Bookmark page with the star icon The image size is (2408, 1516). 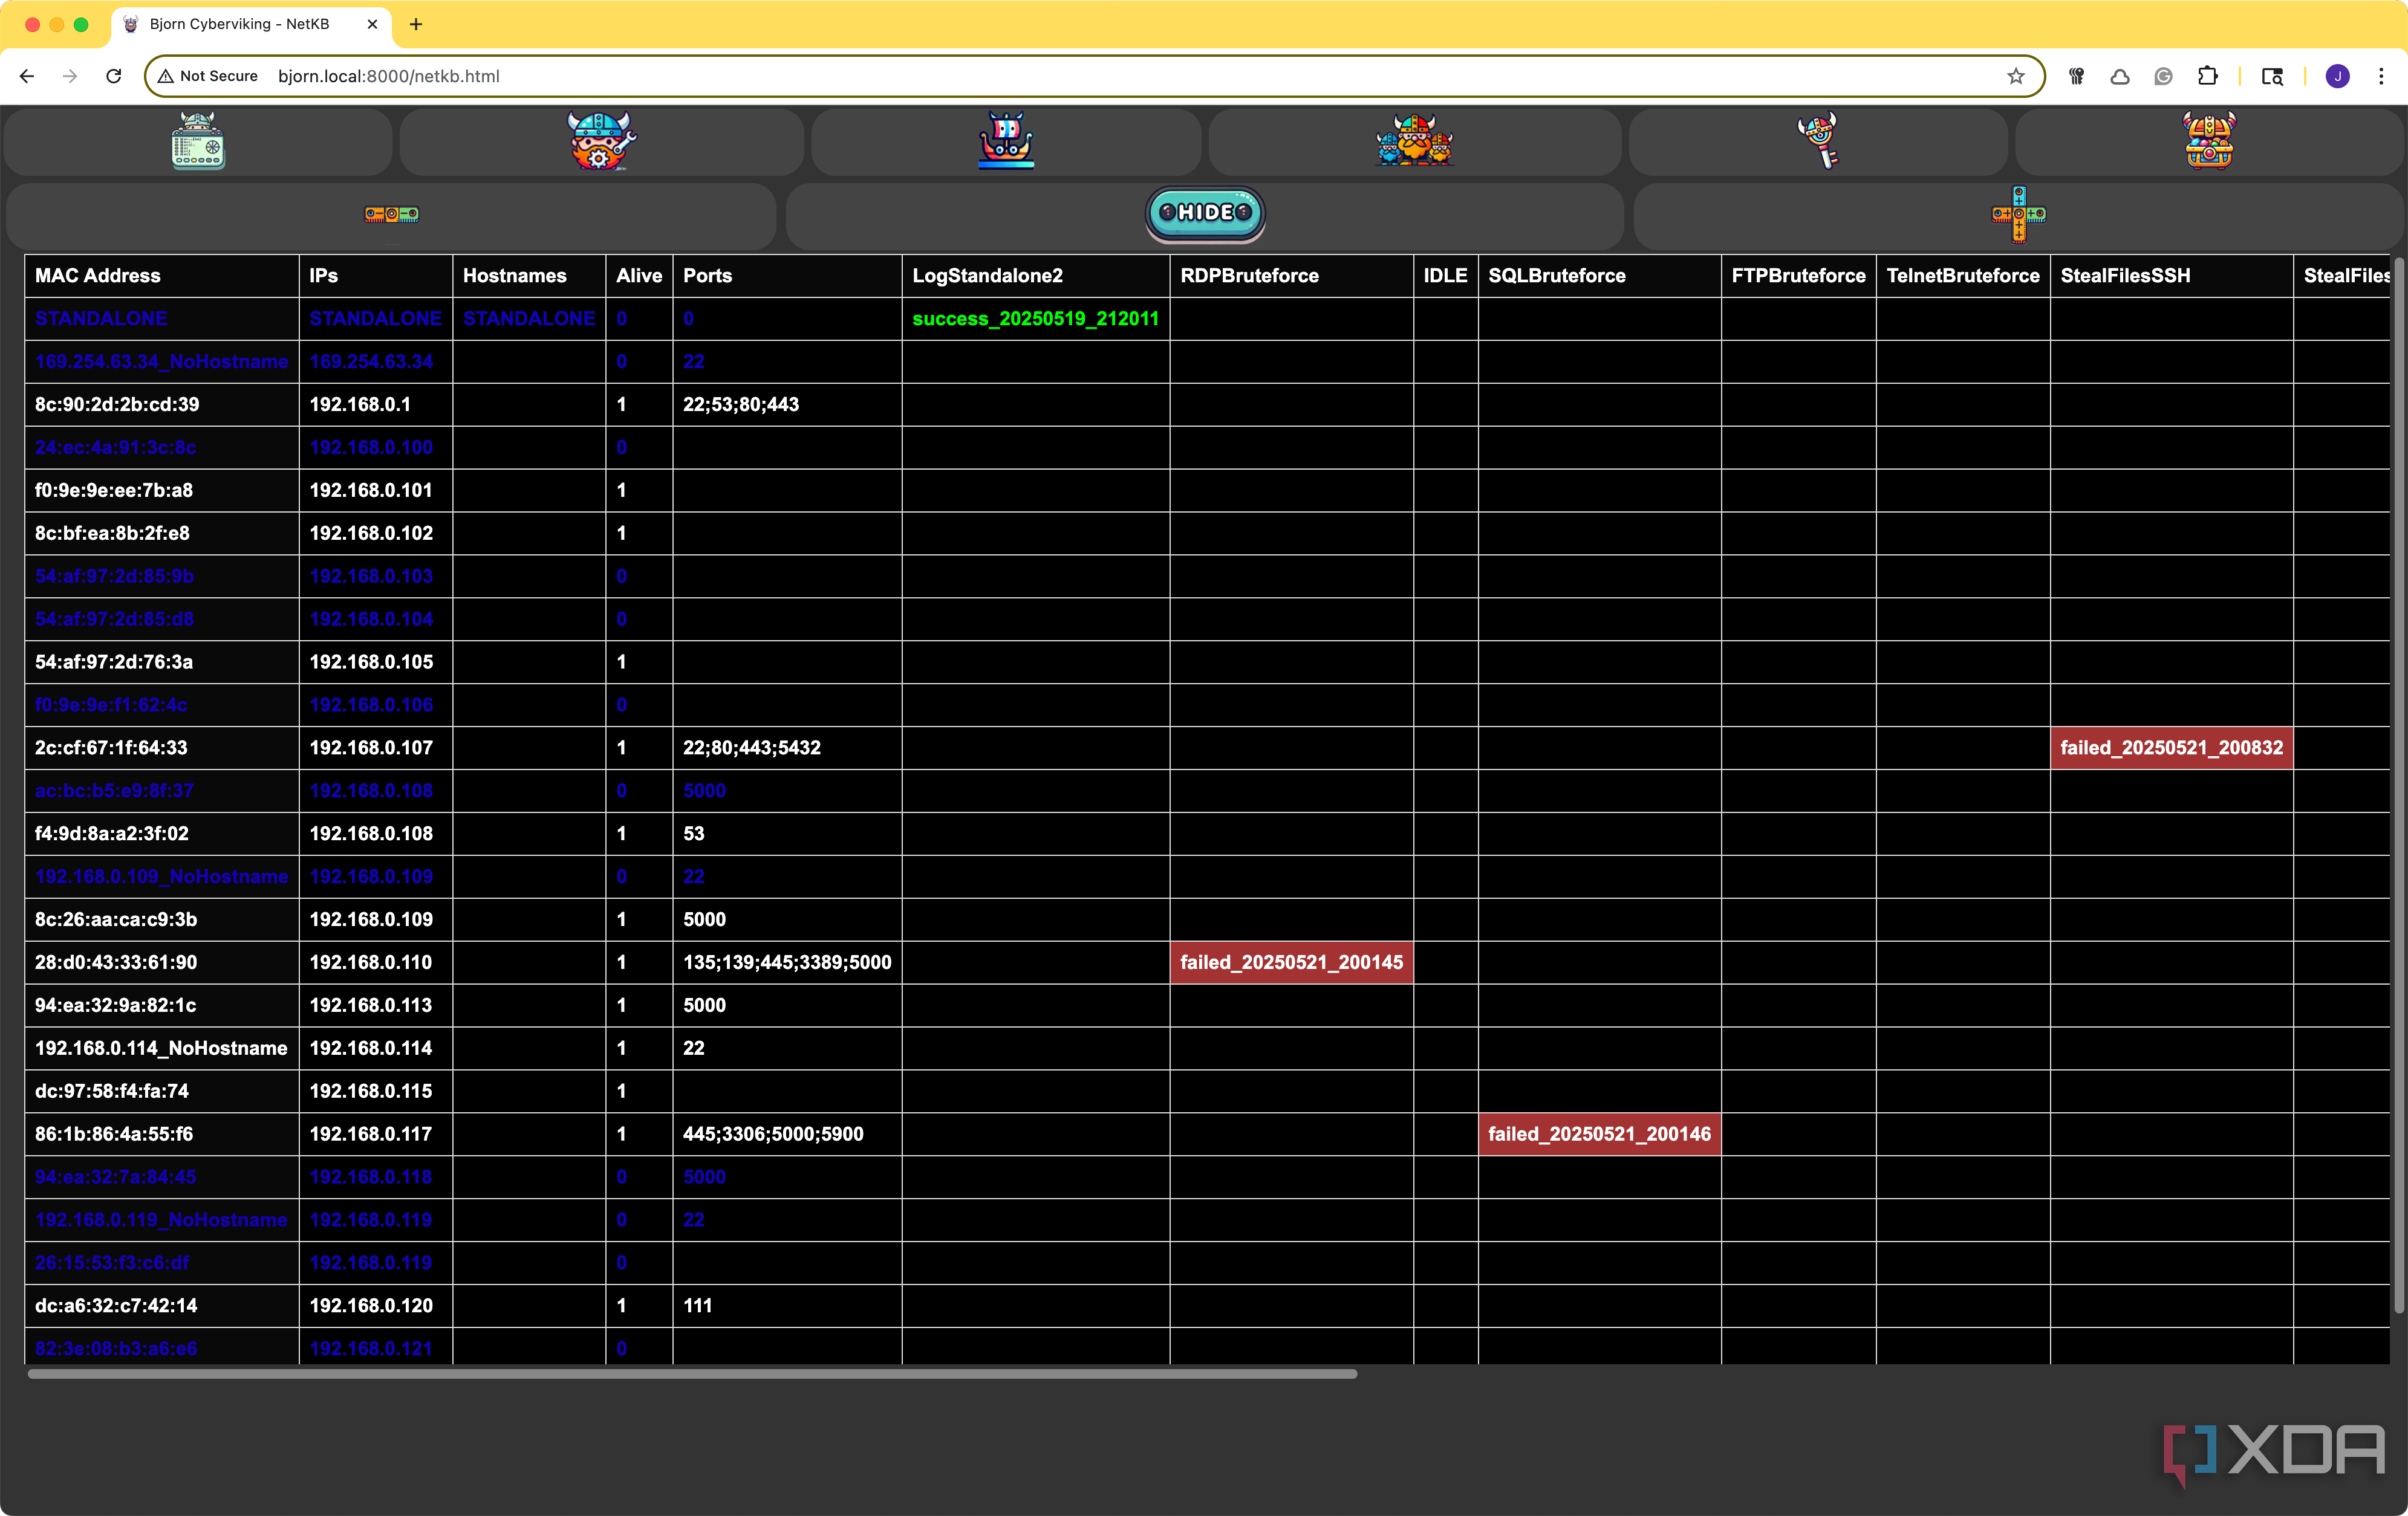(2015, 76)
